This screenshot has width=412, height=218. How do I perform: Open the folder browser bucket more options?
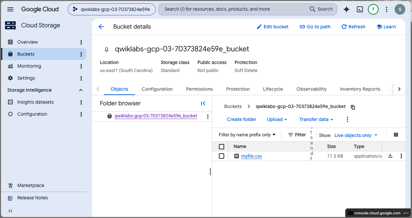[x=208, y=116]
